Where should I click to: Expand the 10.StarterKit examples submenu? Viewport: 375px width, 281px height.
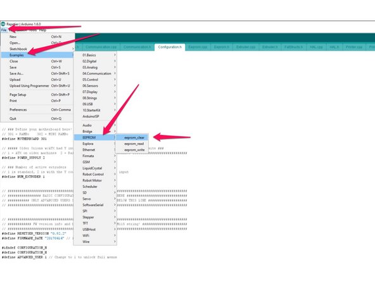pyautogui.click(x=95, y=110)
